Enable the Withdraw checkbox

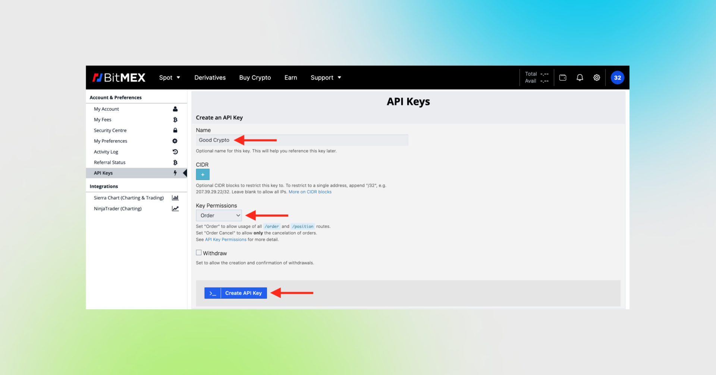tap(199, 253)
